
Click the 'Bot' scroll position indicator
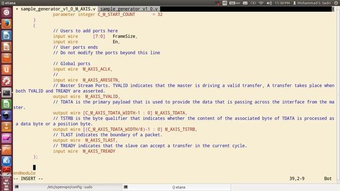(328, 179)
